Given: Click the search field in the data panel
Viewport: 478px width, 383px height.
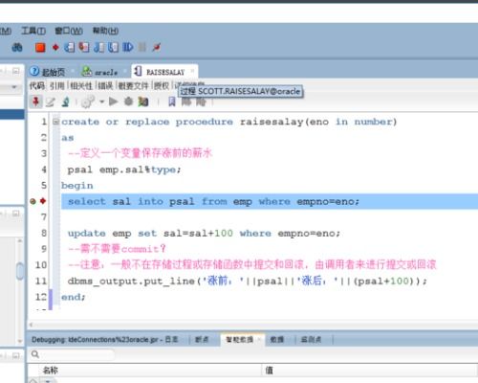Looking at the screenshot, I should pyautogui.click(x=73, y=354).
